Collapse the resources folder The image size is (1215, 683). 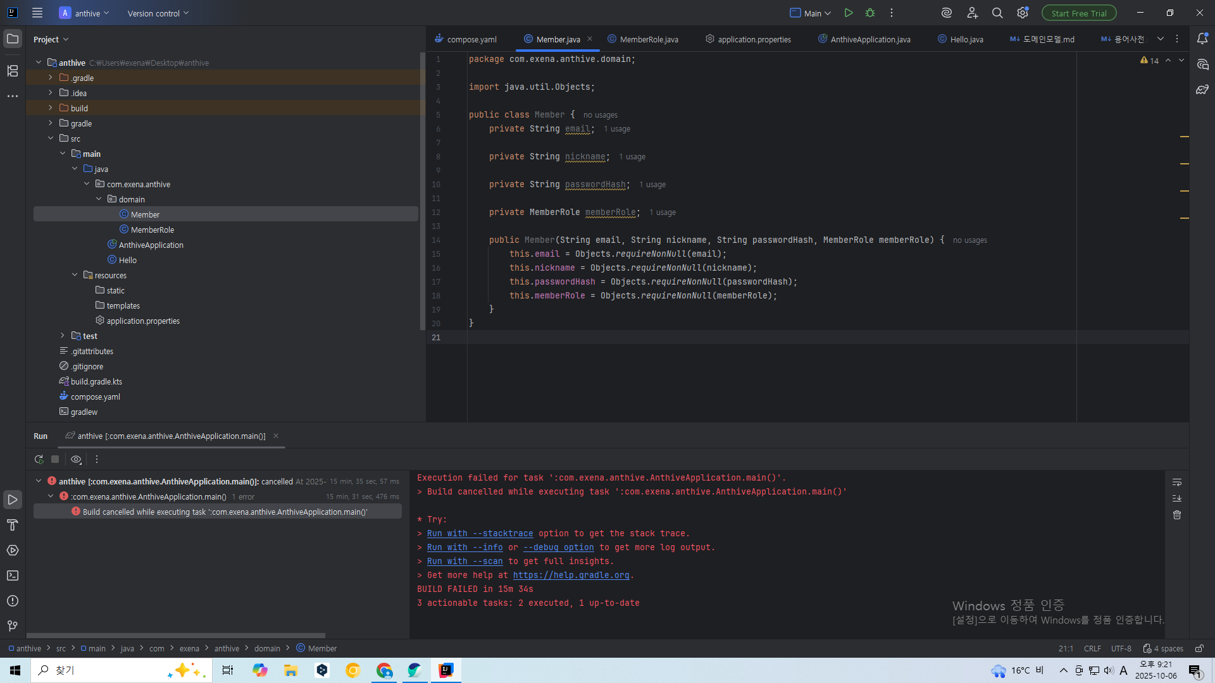[x=75, y=275]
